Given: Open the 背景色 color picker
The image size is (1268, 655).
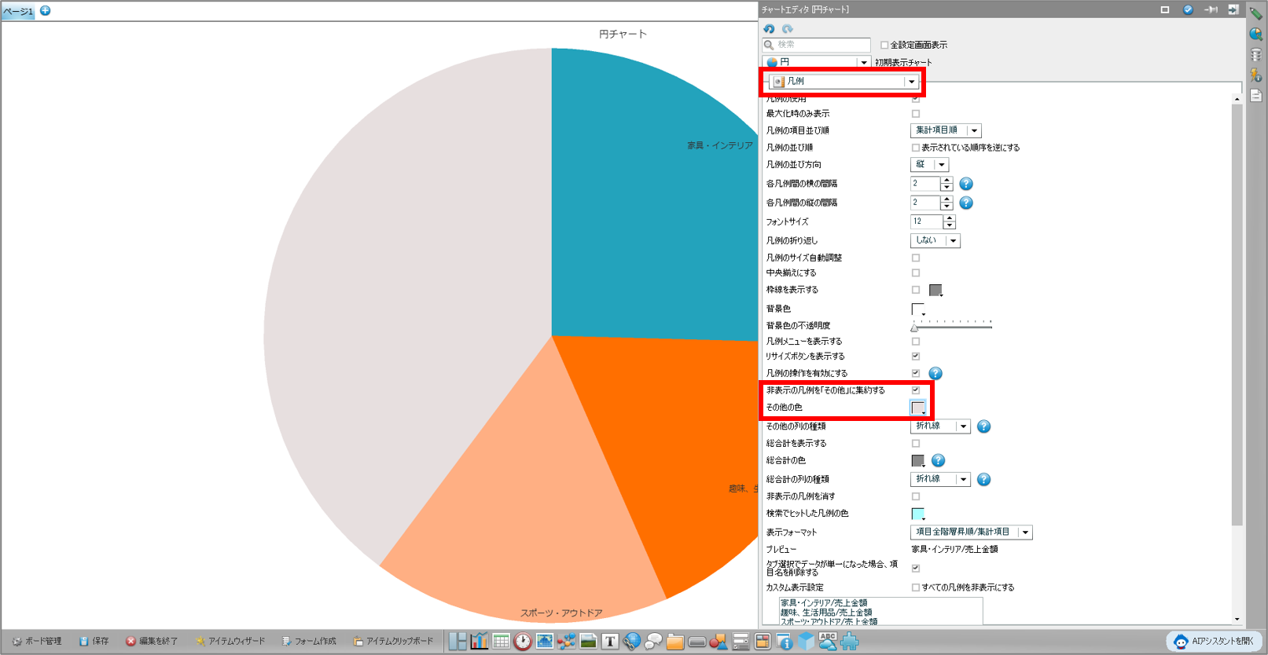Looking at the screenshot, I should (917, 309).
